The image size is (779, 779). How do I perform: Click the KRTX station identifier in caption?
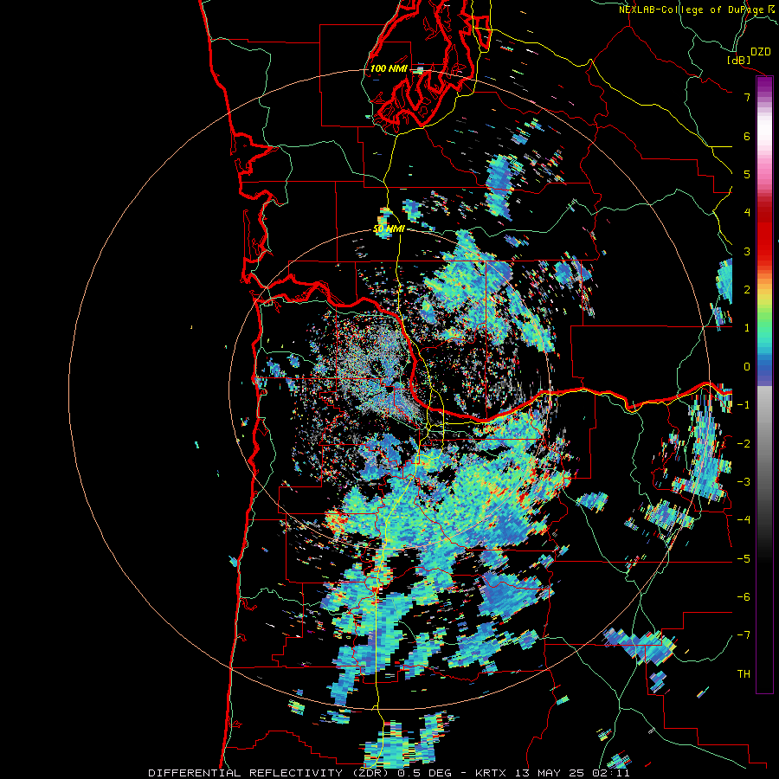(x=491, y=773)
